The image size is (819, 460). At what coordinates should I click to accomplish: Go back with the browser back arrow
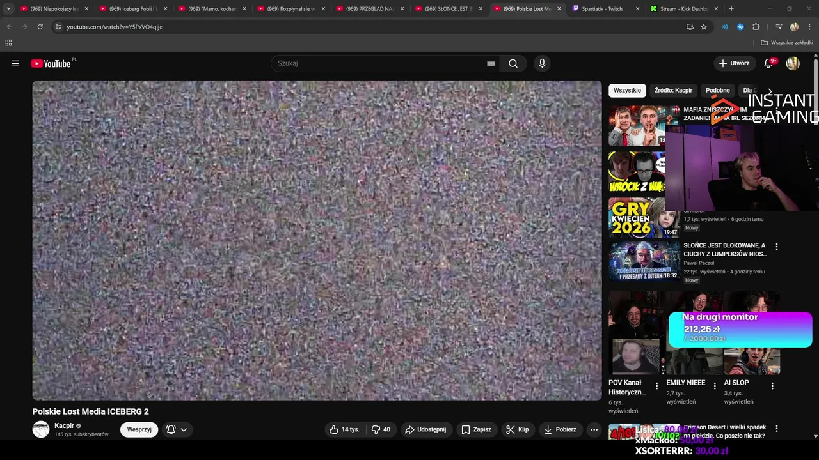coord(8,27)
